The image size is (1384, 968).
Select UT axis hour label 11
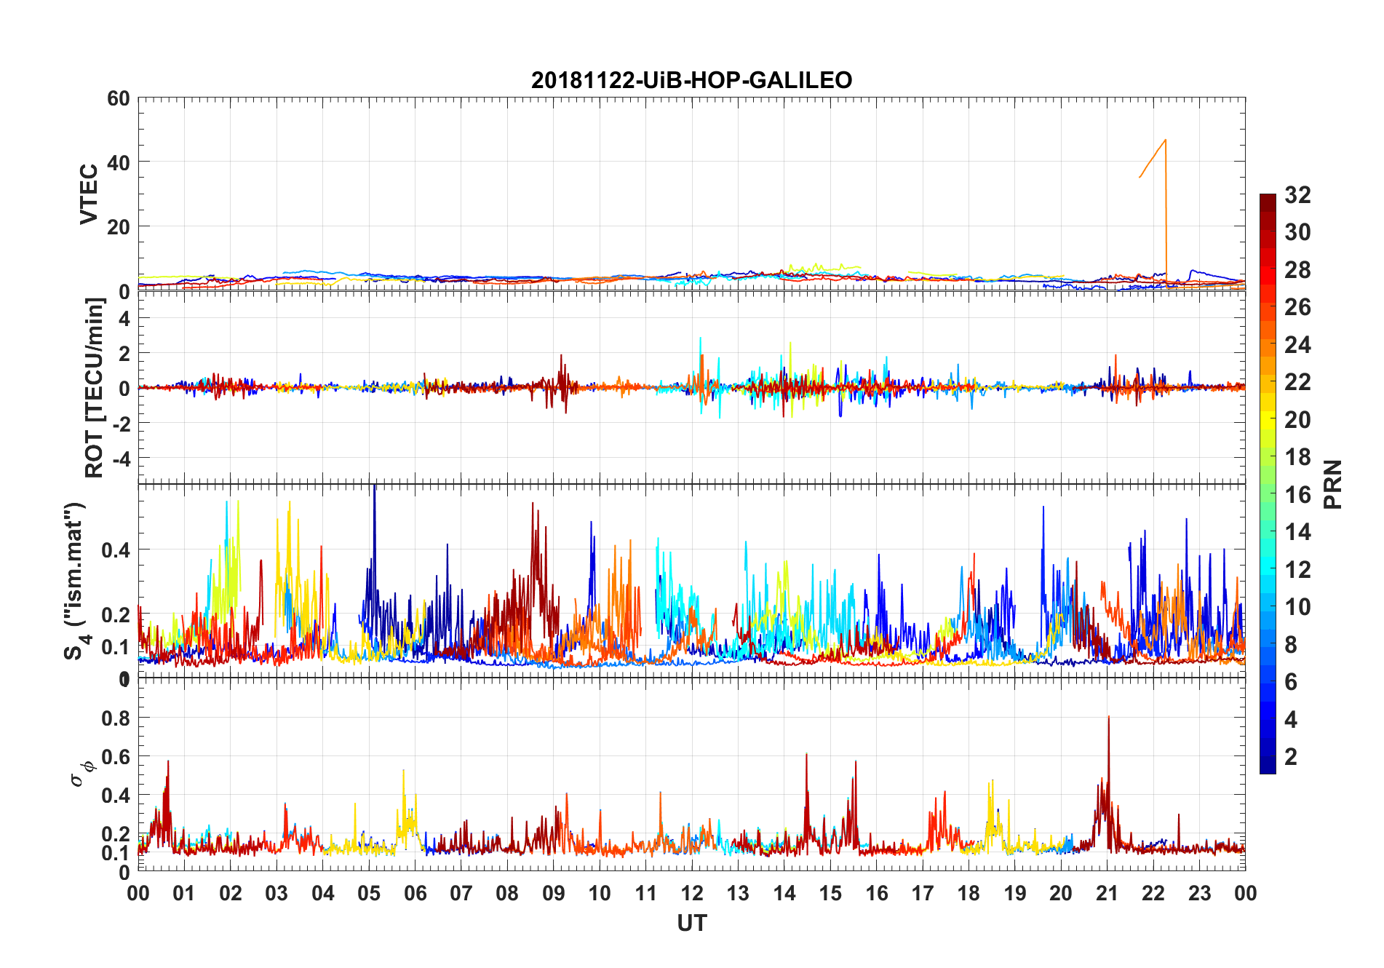point(646,893)
